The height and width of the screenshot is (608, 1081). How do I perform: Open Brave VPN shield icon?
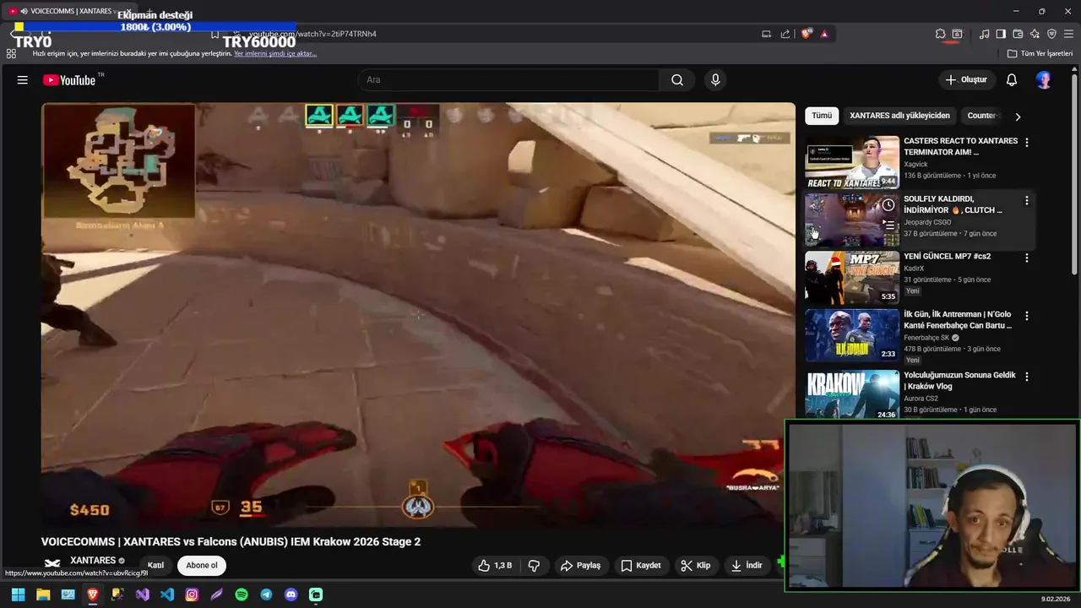click(1051, 34)
